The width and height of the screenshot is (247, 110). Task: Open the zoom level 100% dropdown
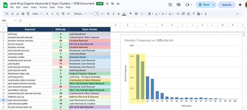point(37,14)
